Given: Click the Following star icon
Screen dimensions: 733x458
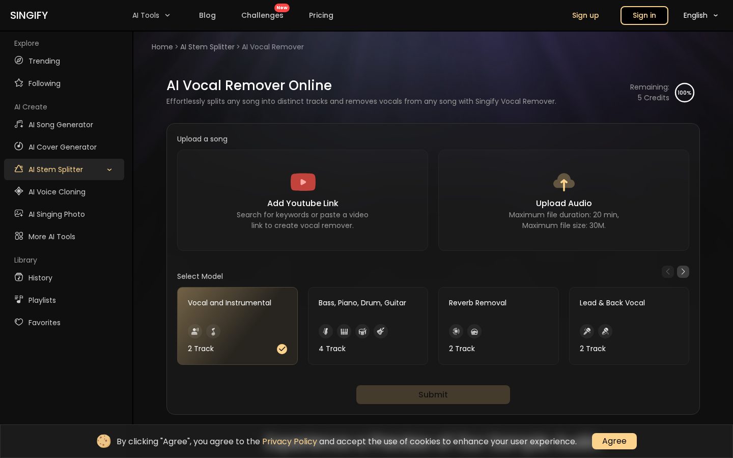Looking at the screenshot, I should 19,83.
